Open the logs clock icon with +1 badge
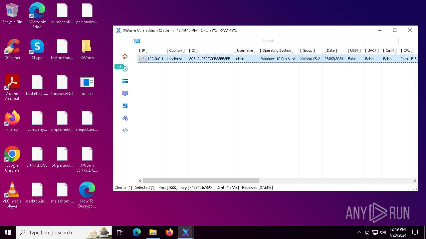 click(125, 69)
